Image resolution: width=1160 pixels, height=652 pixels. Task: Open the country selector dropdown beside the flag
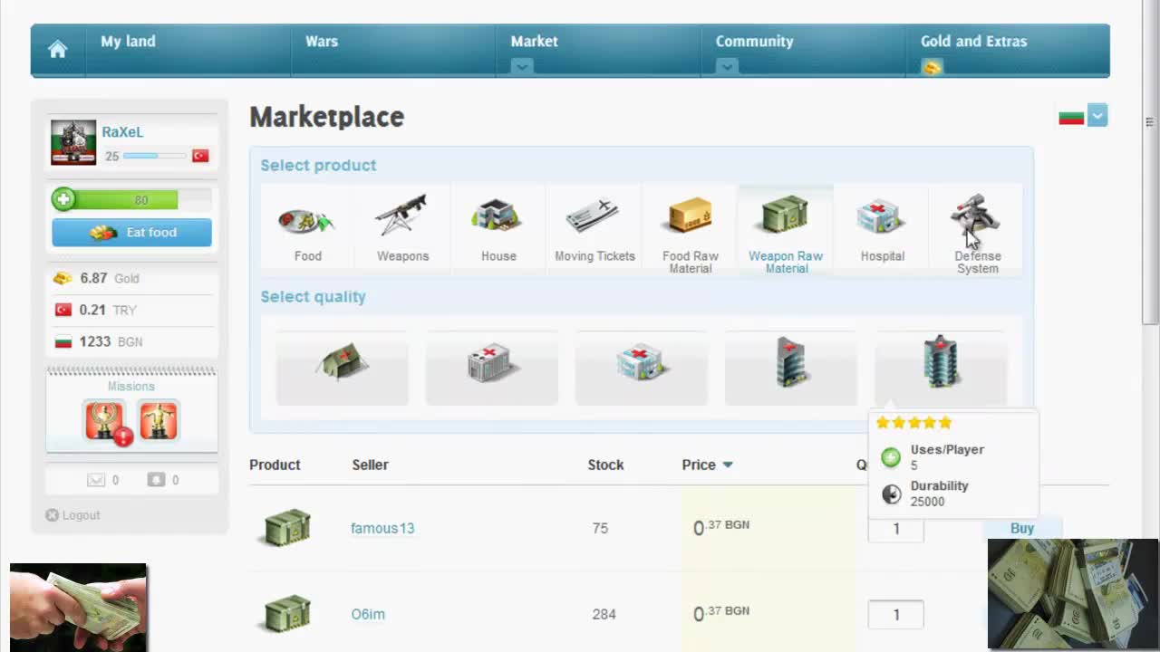pyautogui.click(x=1097, y=116)
